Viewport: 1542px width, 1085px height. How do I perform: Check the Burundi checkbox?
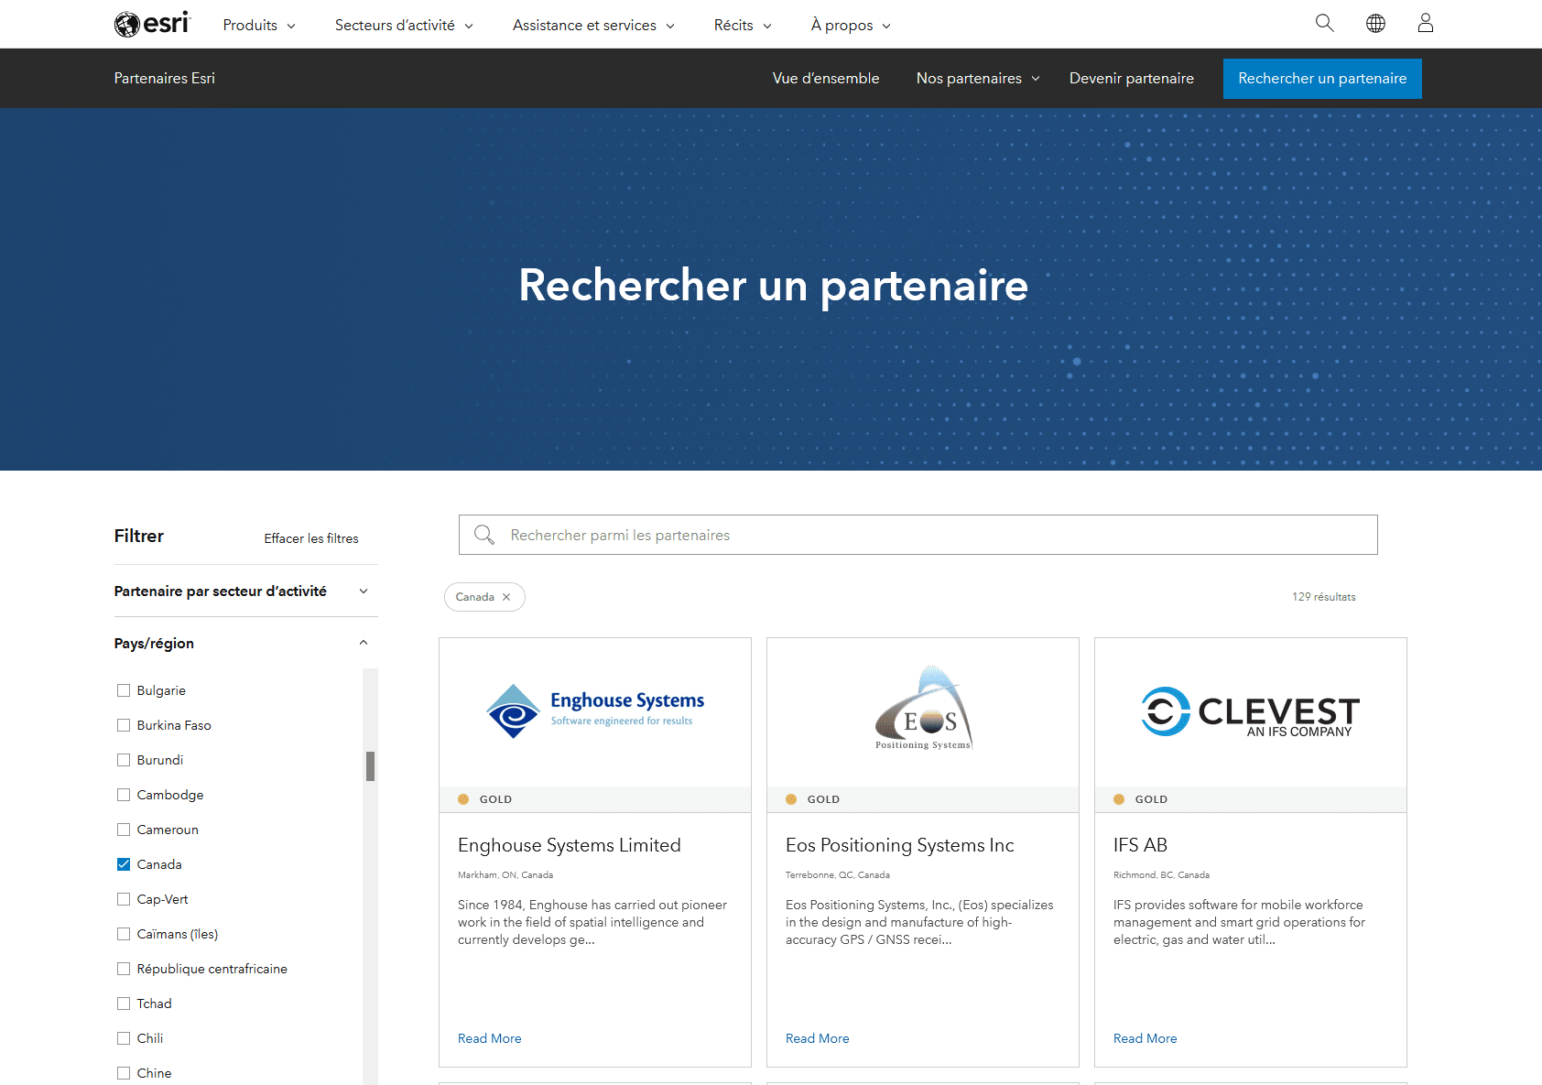(x=124, y=760)
